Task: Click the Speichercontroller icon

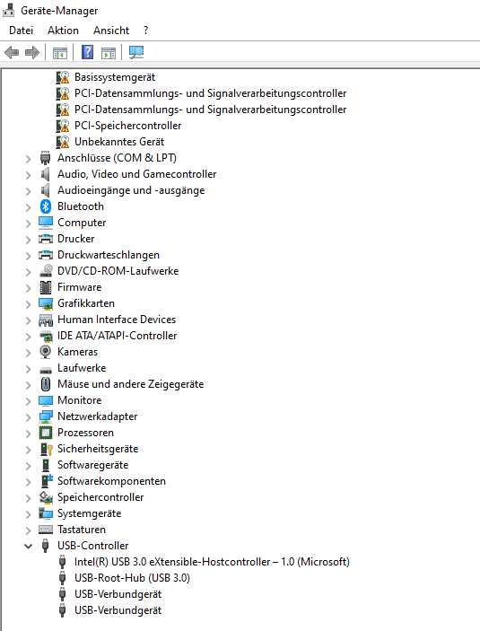Action: click(46, 497)
